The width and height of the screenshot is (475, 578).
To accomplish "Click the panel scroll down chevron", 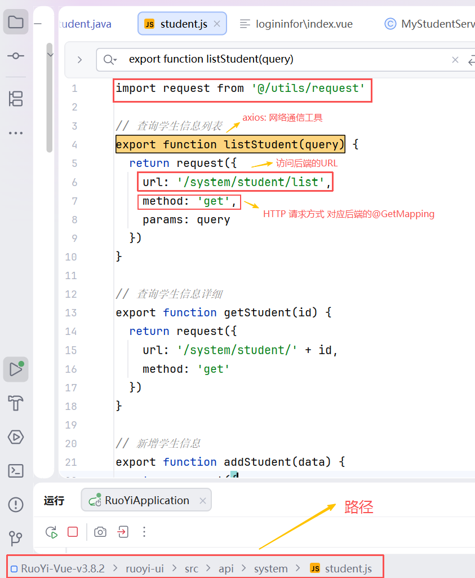I will (x=51, y=55).
